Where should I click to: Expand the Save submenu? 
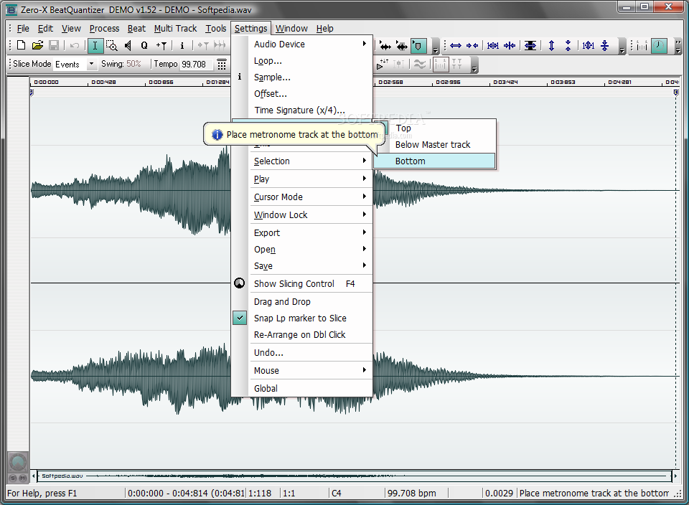pyautogui.click(x=302, y=266)
